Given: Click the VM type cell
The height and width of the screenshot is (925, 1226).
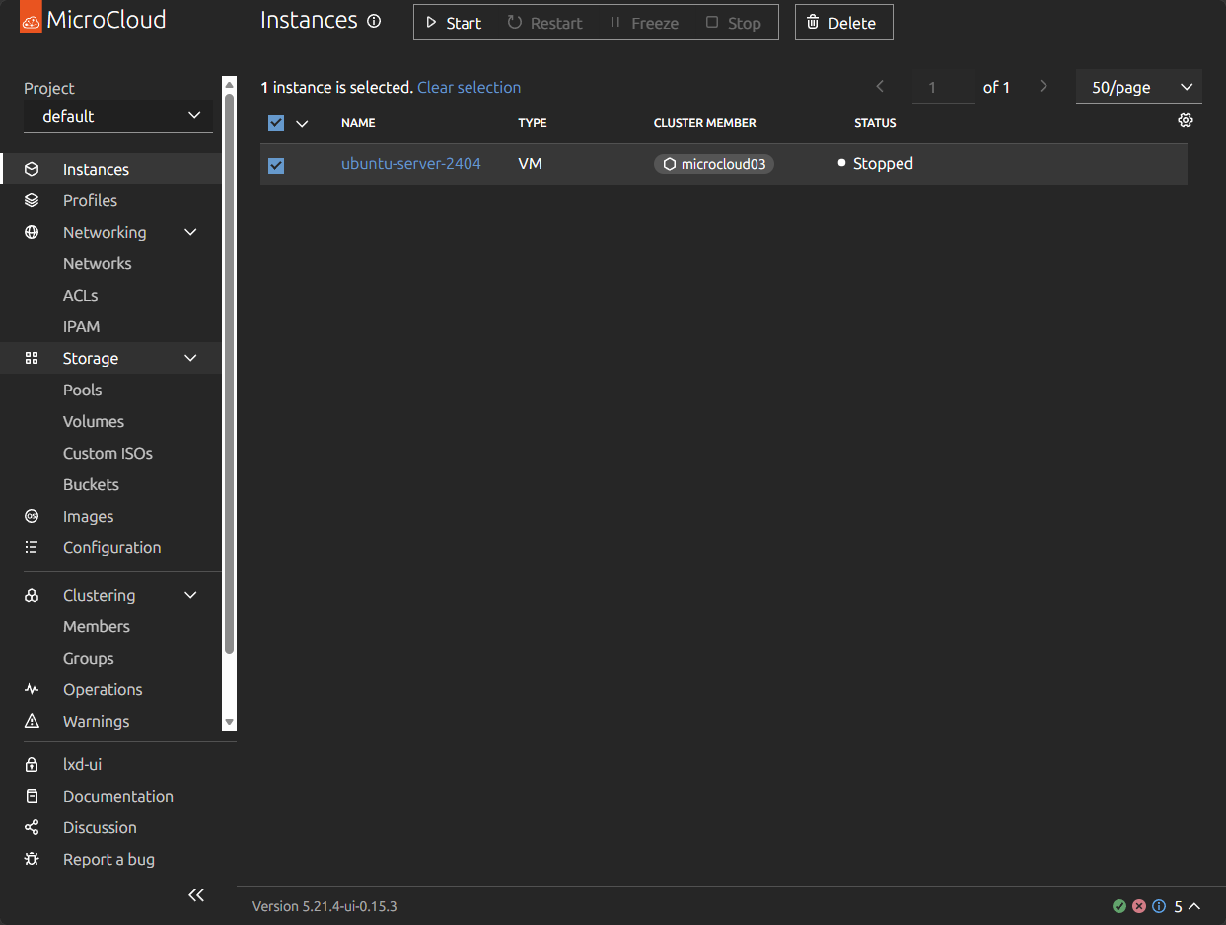Looking at the screenshot, I should pos(530,164).
